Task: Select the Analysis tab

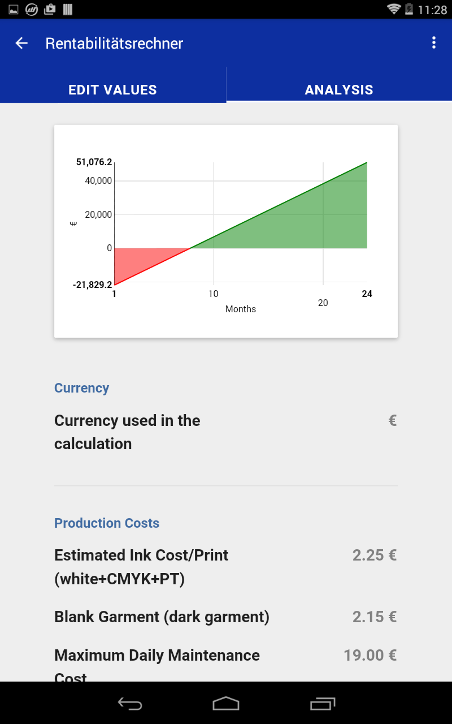Action: [x=339, y=89]
